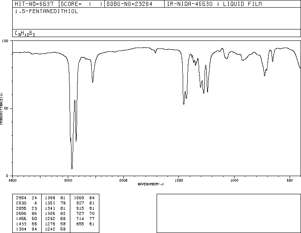Select peak wavenumber 1456 in the table
The width and height of the screenshot is (301, 233).
click(21, 219)
